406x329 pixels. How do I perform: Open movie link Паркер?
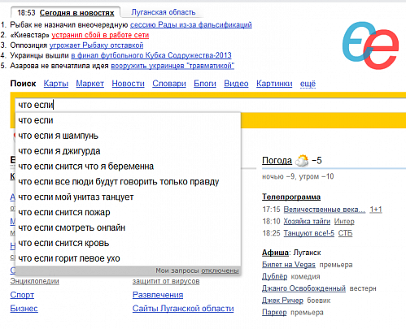(x=274, y=312)
